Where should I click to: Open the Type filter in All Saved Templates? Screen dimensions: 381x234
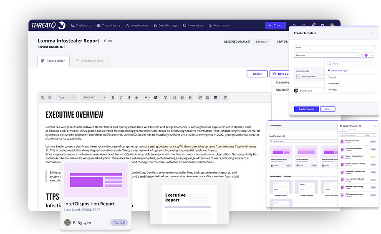(371, 135)
